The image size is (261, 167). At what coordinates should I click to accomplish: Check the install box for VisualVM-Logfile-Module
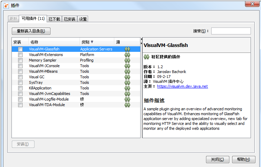(20, 99)
